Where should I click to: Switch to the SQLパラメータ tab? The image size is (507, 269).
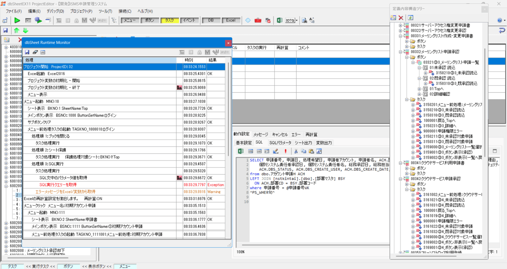click(280, 143)
